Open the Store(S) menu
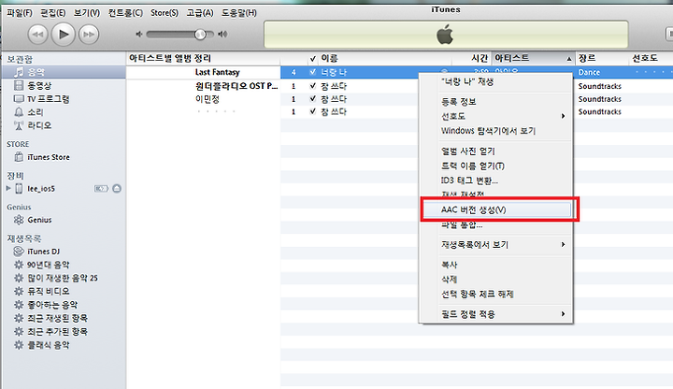673x389 pixels. coord(165,13)
